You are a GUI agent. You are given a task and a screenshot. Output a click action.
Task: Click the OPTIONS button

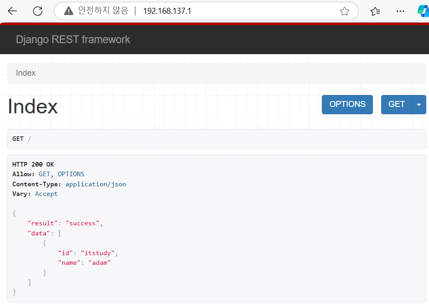(x=347, y=104)
